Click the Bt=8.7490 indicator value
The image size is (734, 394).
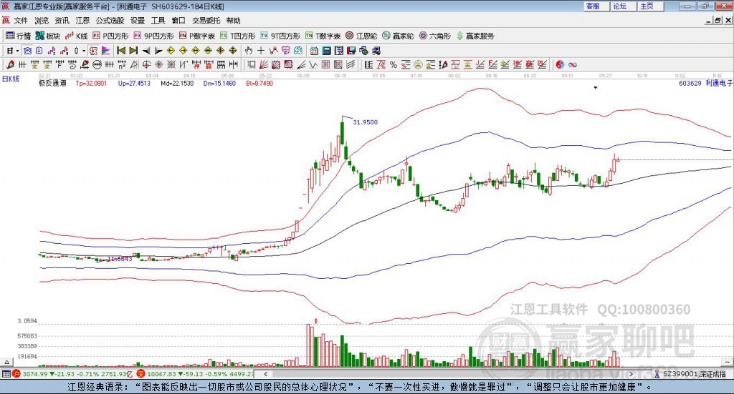pyautogui.click(x=259, y=83)
